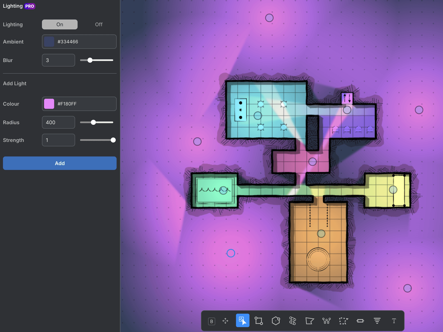Select the Text tool
Viewport: 443px width, 332px height.
[x=394, y=321]
